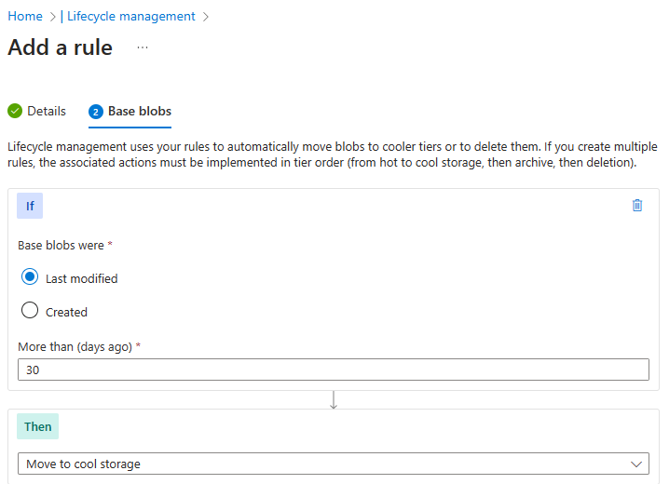The height and width of the screenshot is (484, 669).
Task: Switch to the Details tab
Action: coord(47,112)
